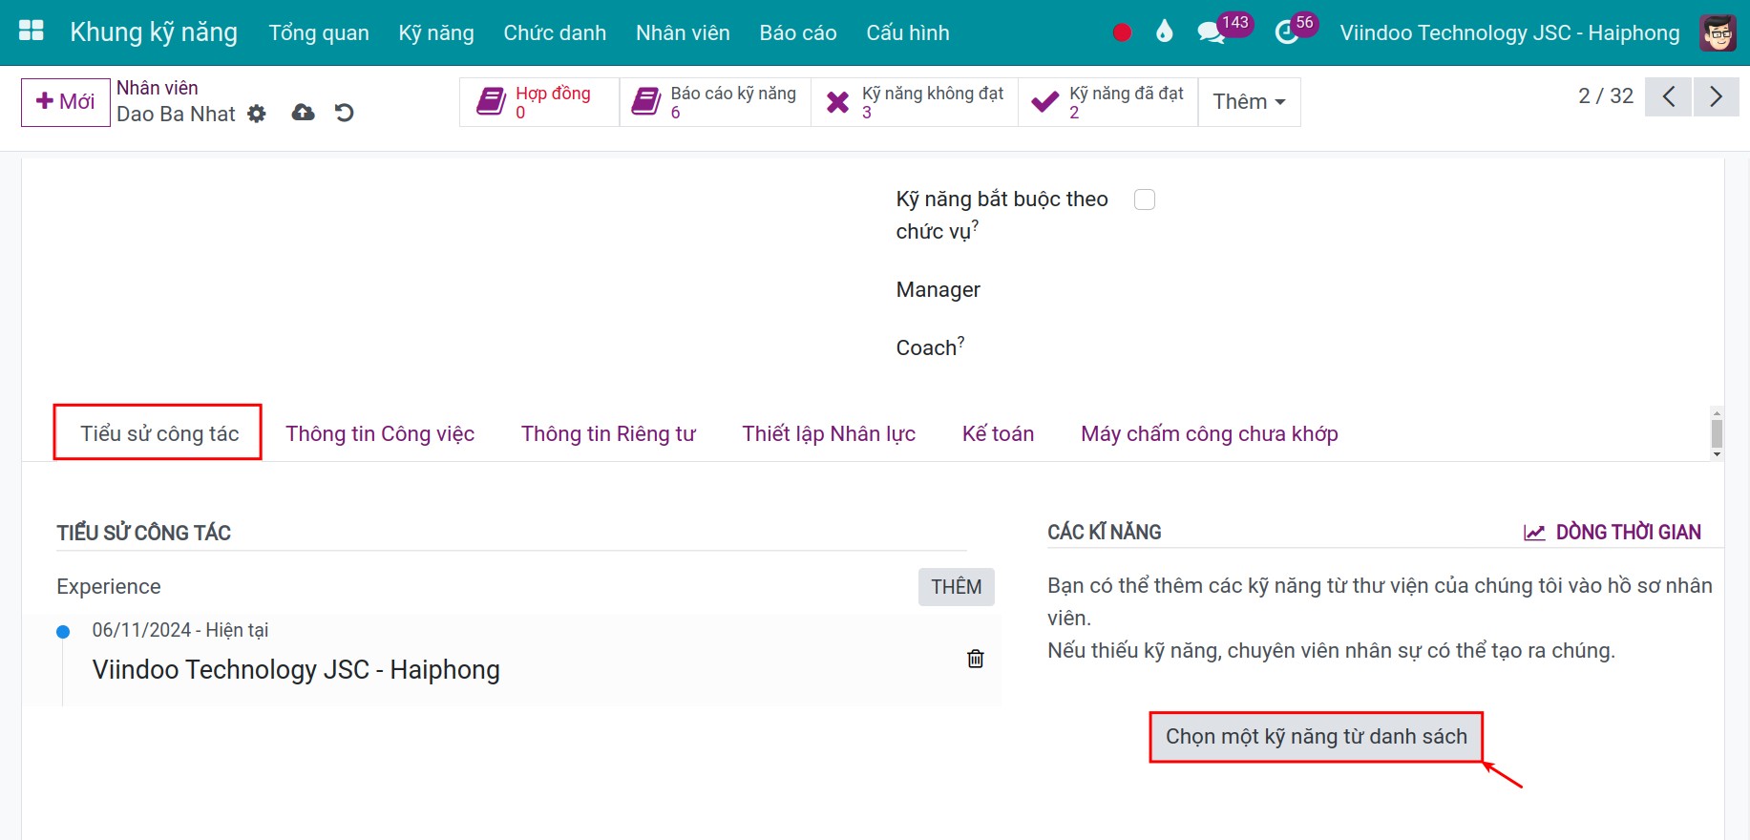This screenshot has width=1750, height=840.
Task: Open the Báo cáo kỹ năng stat button
Action: point(715,102)
